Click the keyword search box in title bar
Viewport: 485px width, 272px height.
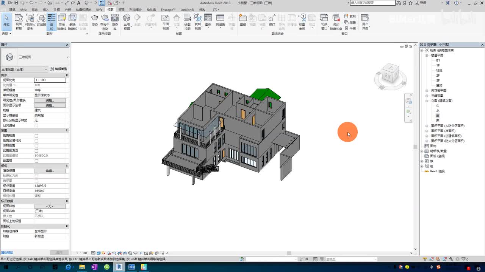tap(373, 3)
